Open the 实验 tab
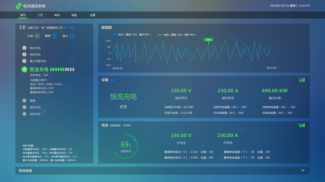Viewport: 325px width, 182px height. [x=74, y=15]
